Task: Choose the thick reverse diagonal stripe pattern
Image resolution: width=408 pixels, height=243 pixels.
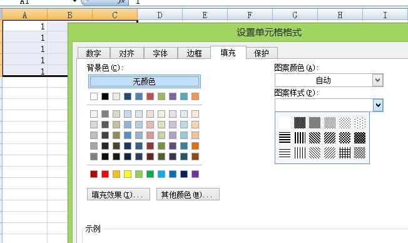Action: pos(315,138)
